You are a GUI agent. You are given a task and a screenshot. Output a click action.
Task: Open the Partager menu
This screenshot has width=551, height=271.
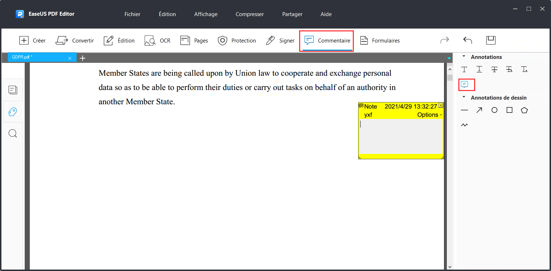click(292, 14)
